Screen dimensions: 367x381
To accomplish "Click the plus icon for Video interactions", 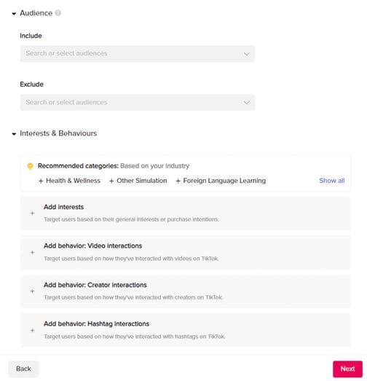I will (32, 253).
